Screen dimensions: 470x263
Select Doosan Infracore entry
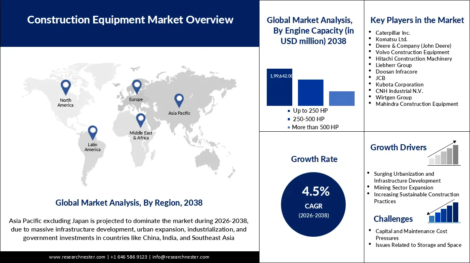tap(396, 72)
